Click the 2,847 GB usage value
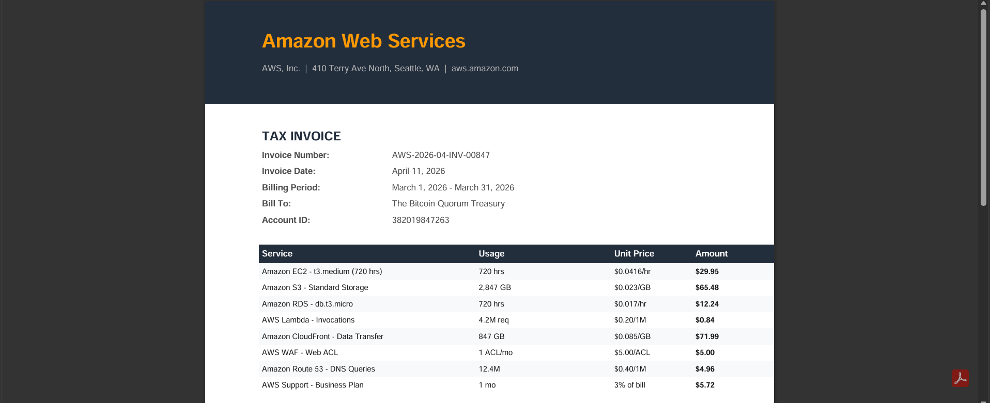Screen dimensions: 990x403 point(494,288)
